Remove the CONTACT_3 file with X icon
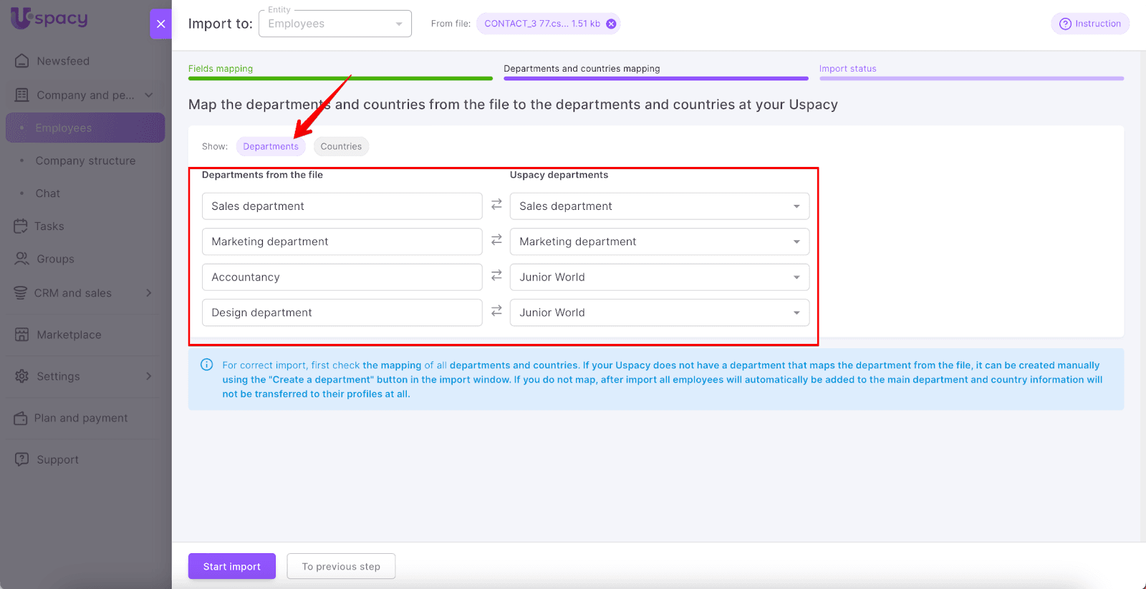The image size is (1146, 589). 611,24
